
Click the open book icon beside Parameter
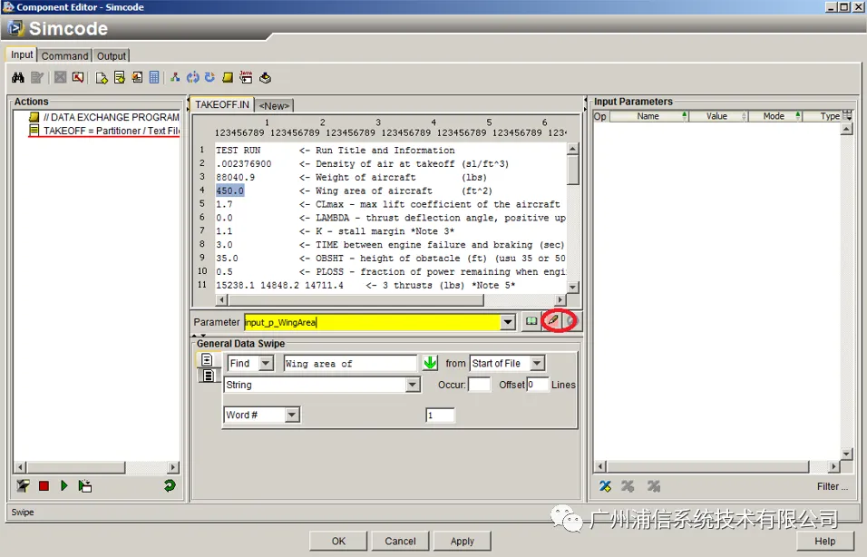[531, 321]
